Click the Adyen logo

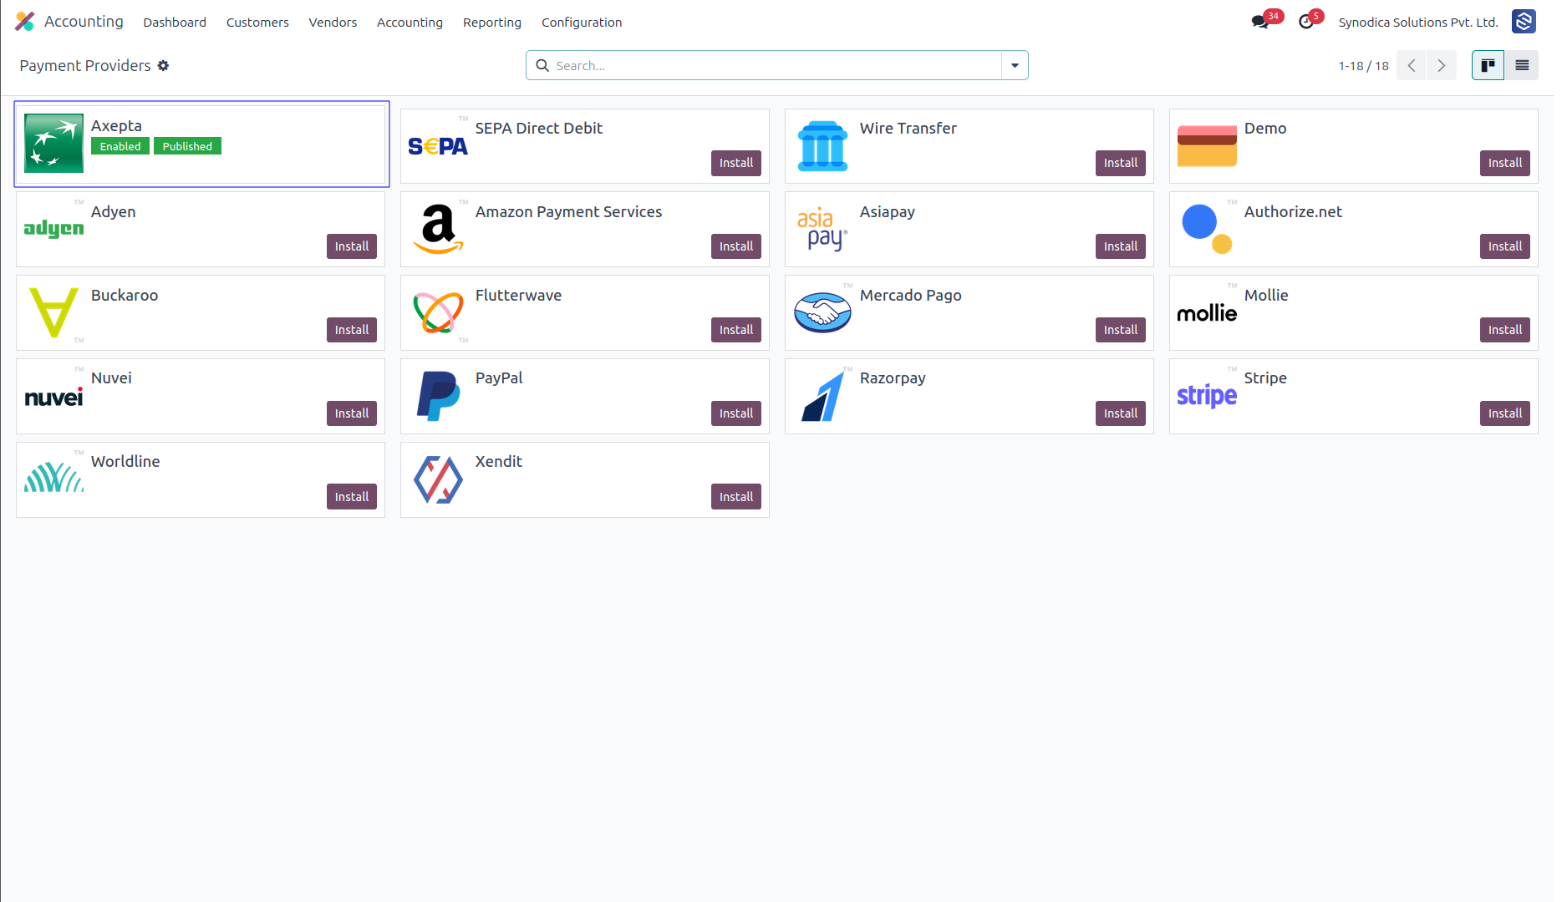(53, 229)
